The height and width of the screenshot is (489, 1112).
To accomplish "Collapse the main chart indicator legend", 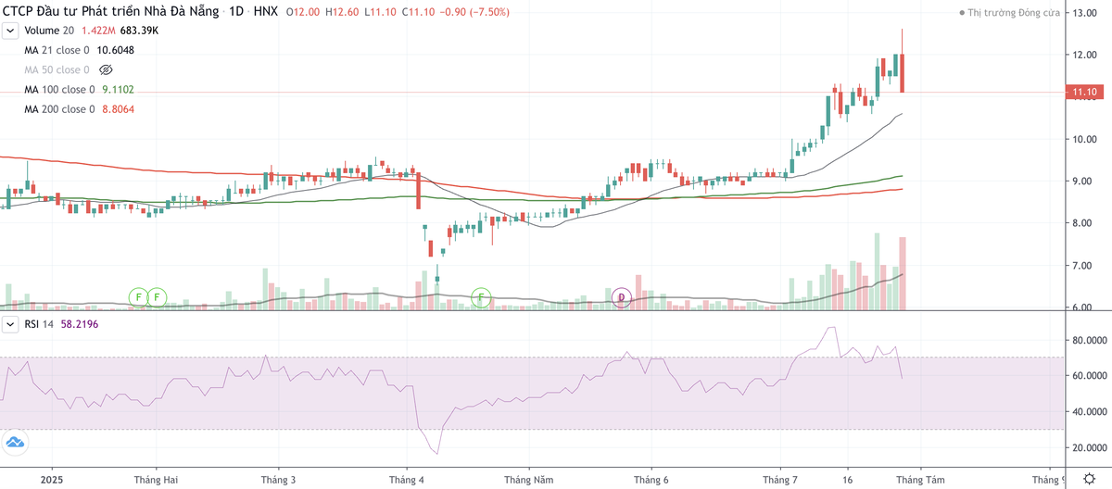I will click(10, 31).
